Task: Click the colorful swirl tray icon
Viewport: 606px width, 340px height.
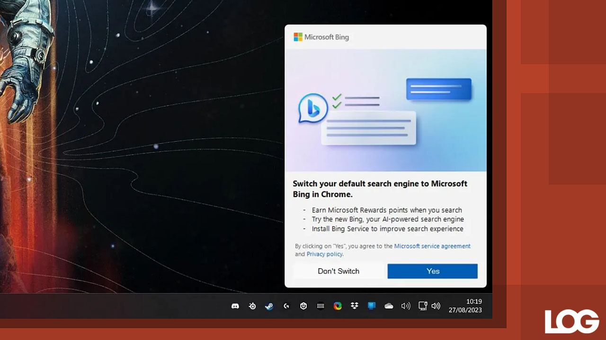Action: (x=338, y=306)
